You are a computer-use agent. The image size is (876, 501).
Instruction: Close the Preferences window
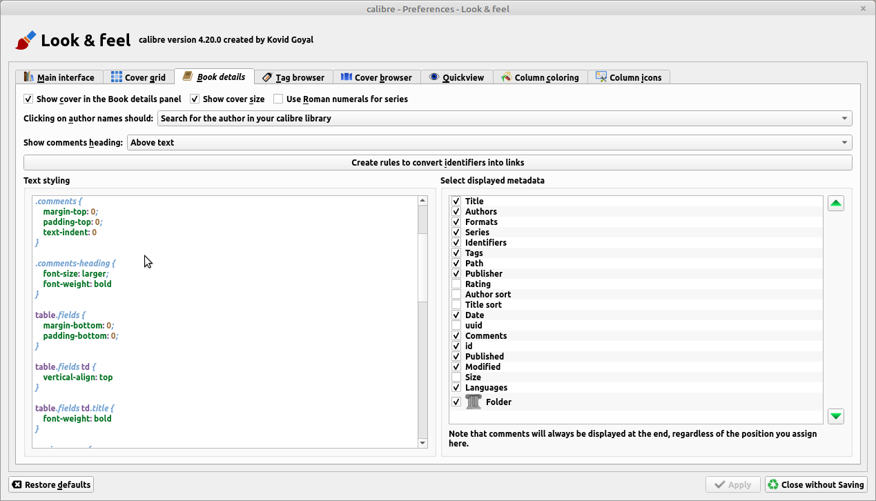pyautogui.click(x=863, y=8)
